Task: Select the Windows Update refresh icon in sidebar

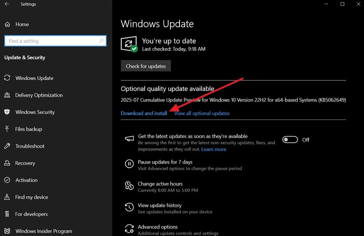Action: click(7, 78)
